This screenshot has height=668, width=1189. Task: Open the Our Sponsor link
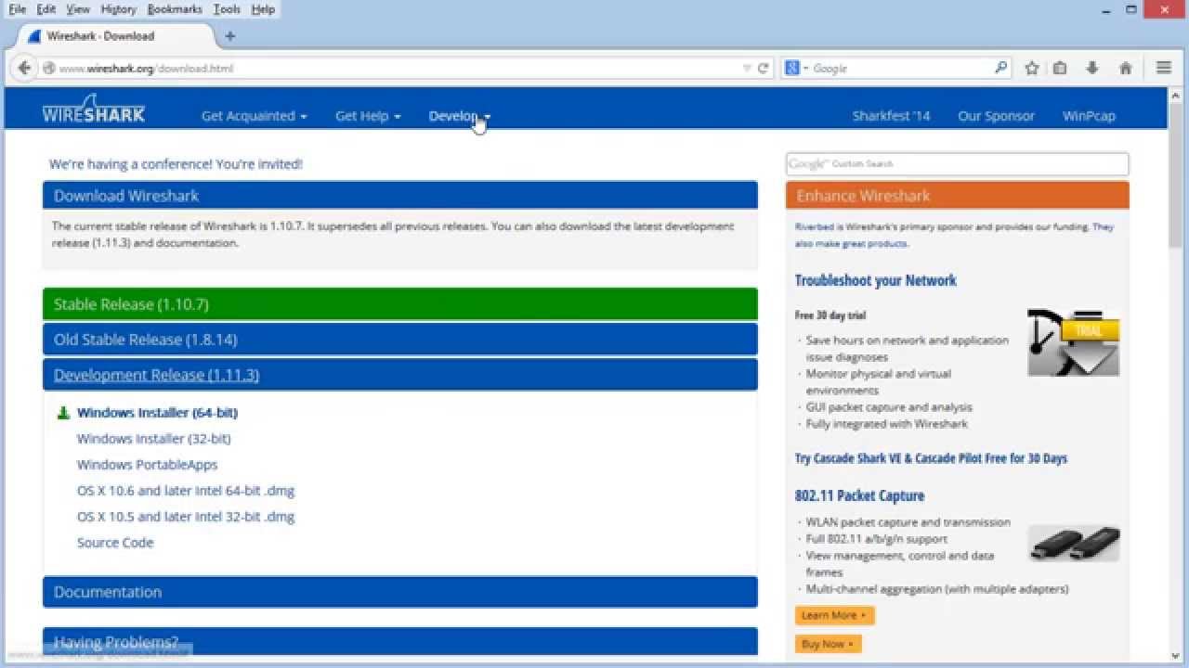click(996, 116)
